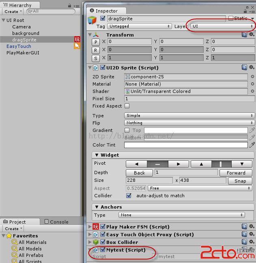Open Box Collider gear menu
The width and height of the screenshot is (256, 263).
(x=252, y=242)
